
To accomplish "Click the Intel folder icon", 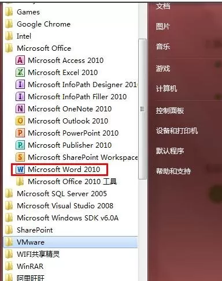I will click(9, 36).
